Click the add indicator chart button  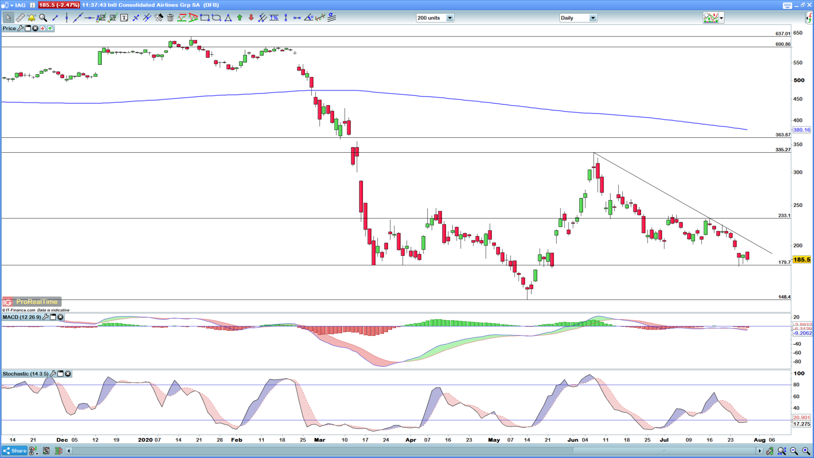click(x=711, y=18)
